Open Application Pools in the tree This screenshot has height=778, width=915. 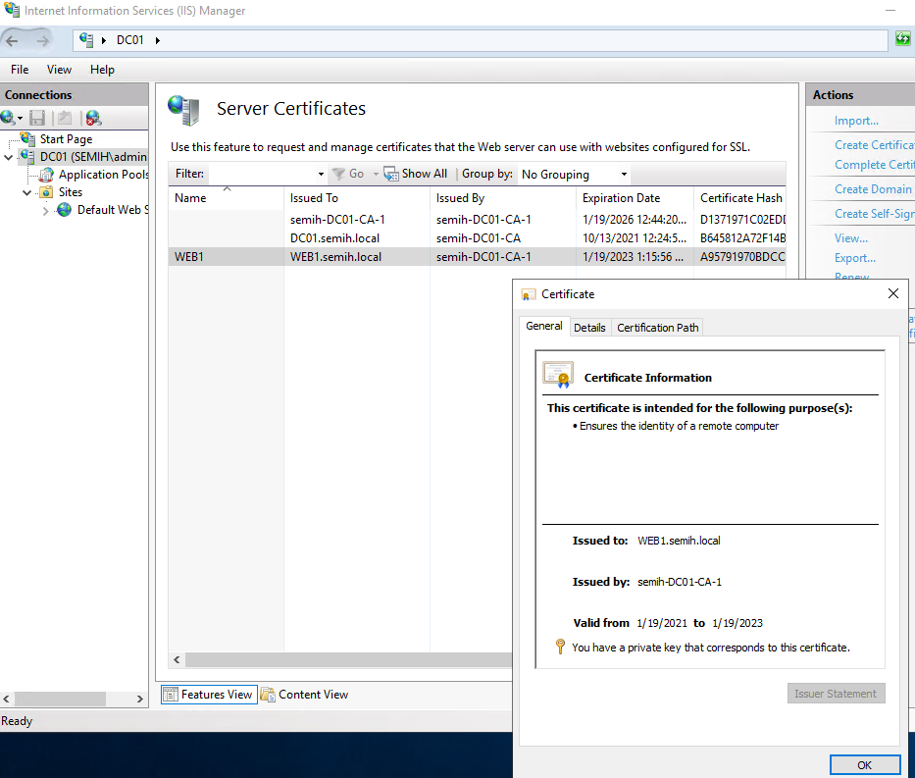103,175
